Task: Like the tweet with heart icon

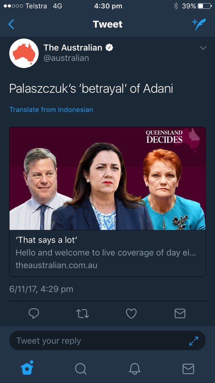Action: tap(131, 313)
